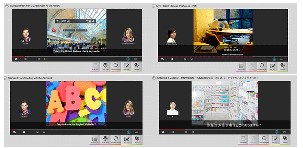Click the teal globe icon in Japan shopping player
This screenshot has width=303, height=148.
click(x=277, y=132)
